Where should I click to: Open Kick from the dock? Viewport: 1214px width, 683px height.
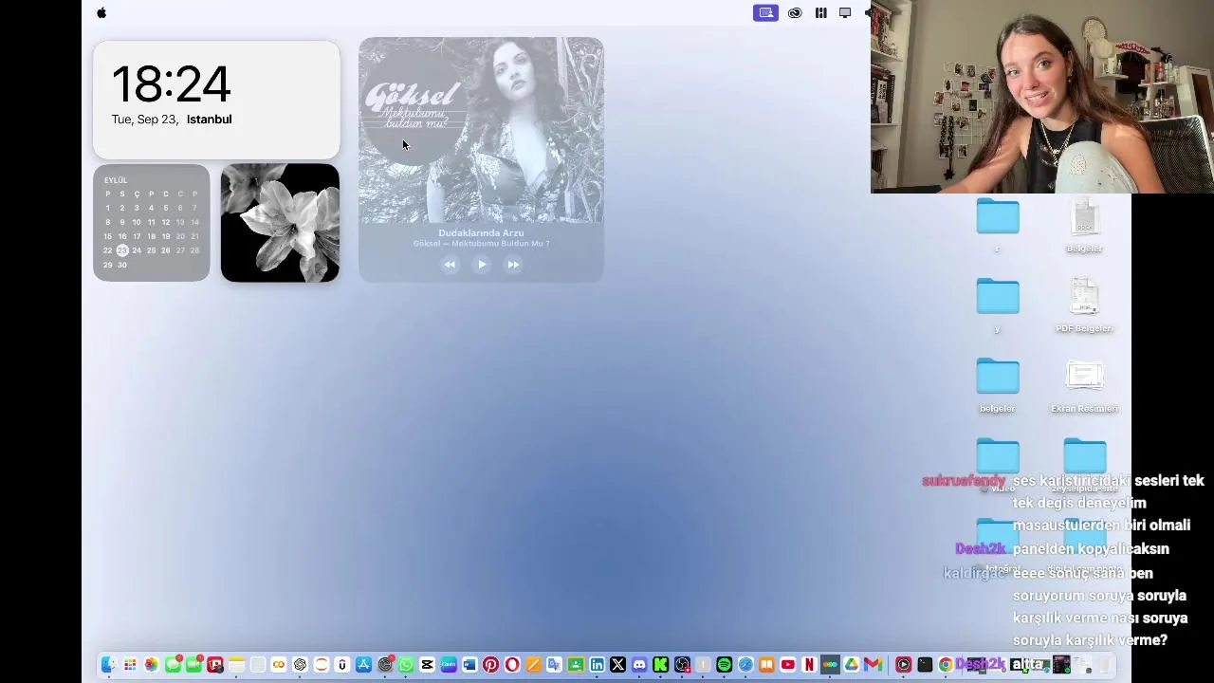click(660, 665)
